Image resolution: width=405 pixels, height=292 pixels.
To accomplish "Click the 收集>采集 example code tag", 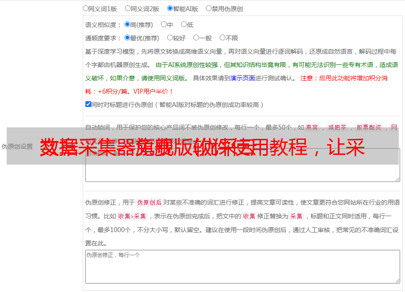I will tap(132, 216).
